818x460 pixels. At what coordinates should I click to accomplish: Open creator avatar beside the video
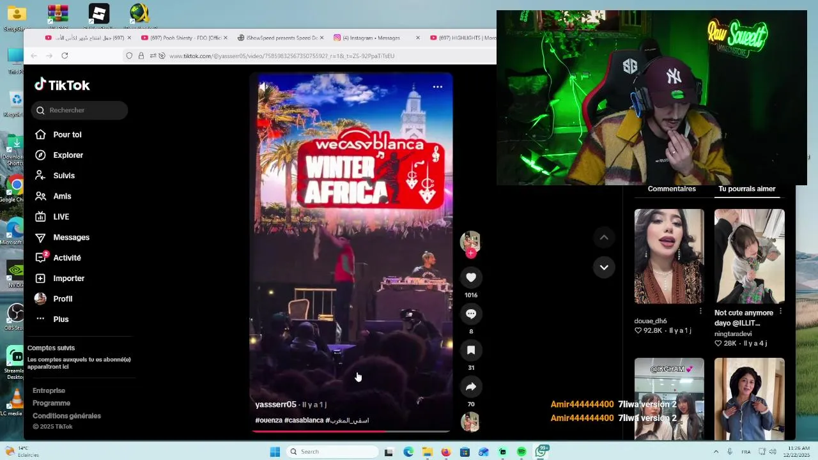click(470, 241)
